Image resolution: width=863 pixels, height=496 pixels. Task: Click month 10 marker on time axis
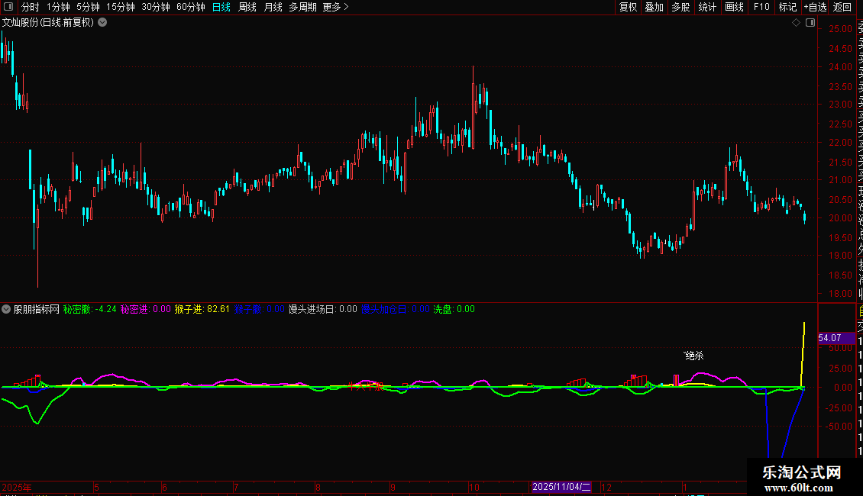474,487
